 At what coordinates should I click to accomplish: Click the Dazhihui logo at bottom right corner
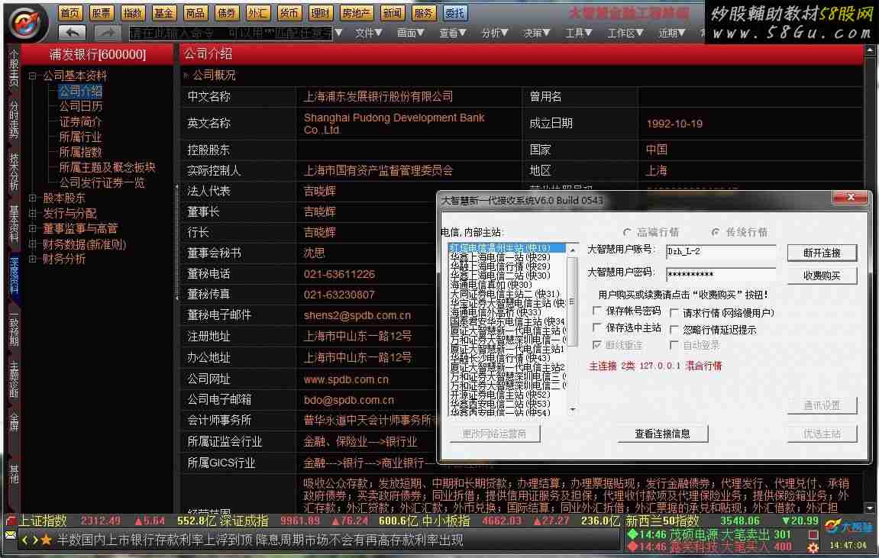coord(848,527)
